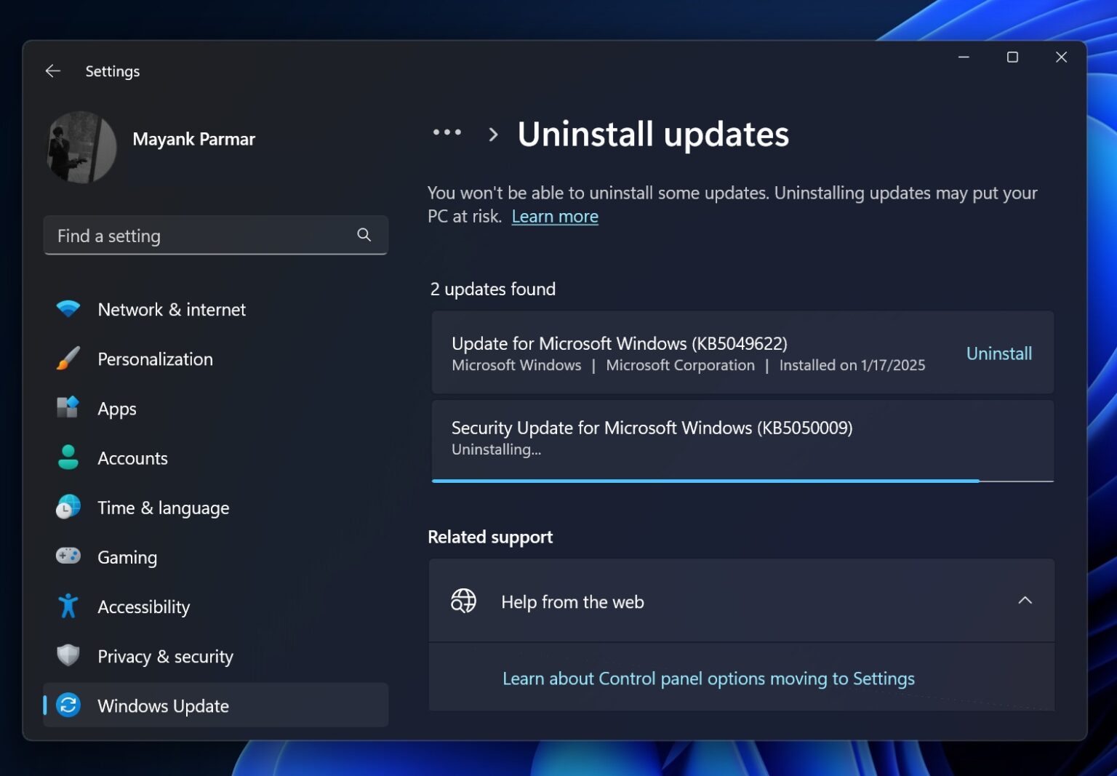Viewport: 1117px width, 776px height.
Task: Select the Windows Update menu entry
Action: (x=163, y=705)
